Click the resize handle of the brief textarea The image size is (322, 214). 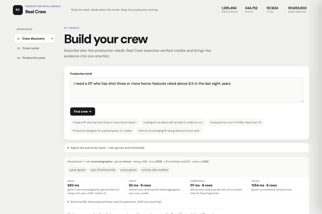pyautogui.click(x=302, y=101)
